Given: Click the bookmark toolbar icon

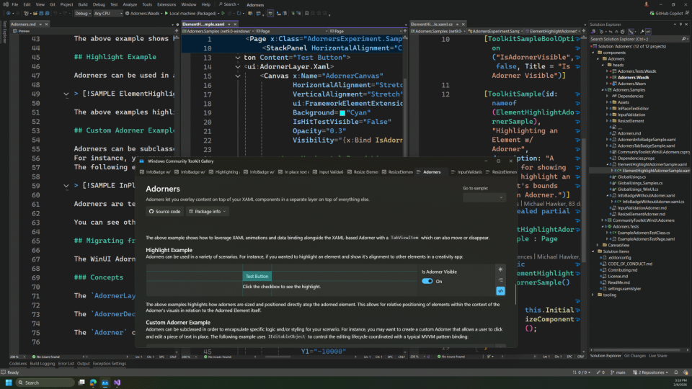Looking at the screenshot, I should [x=307, y=13].
